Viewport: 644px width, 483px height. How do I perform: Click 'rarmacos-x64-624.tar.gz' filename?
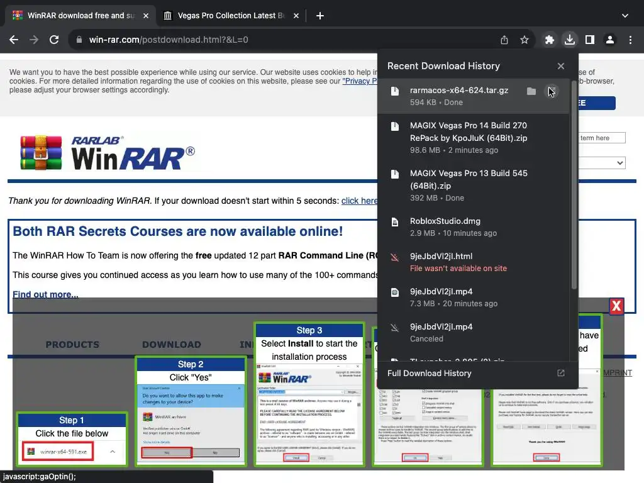459,91
